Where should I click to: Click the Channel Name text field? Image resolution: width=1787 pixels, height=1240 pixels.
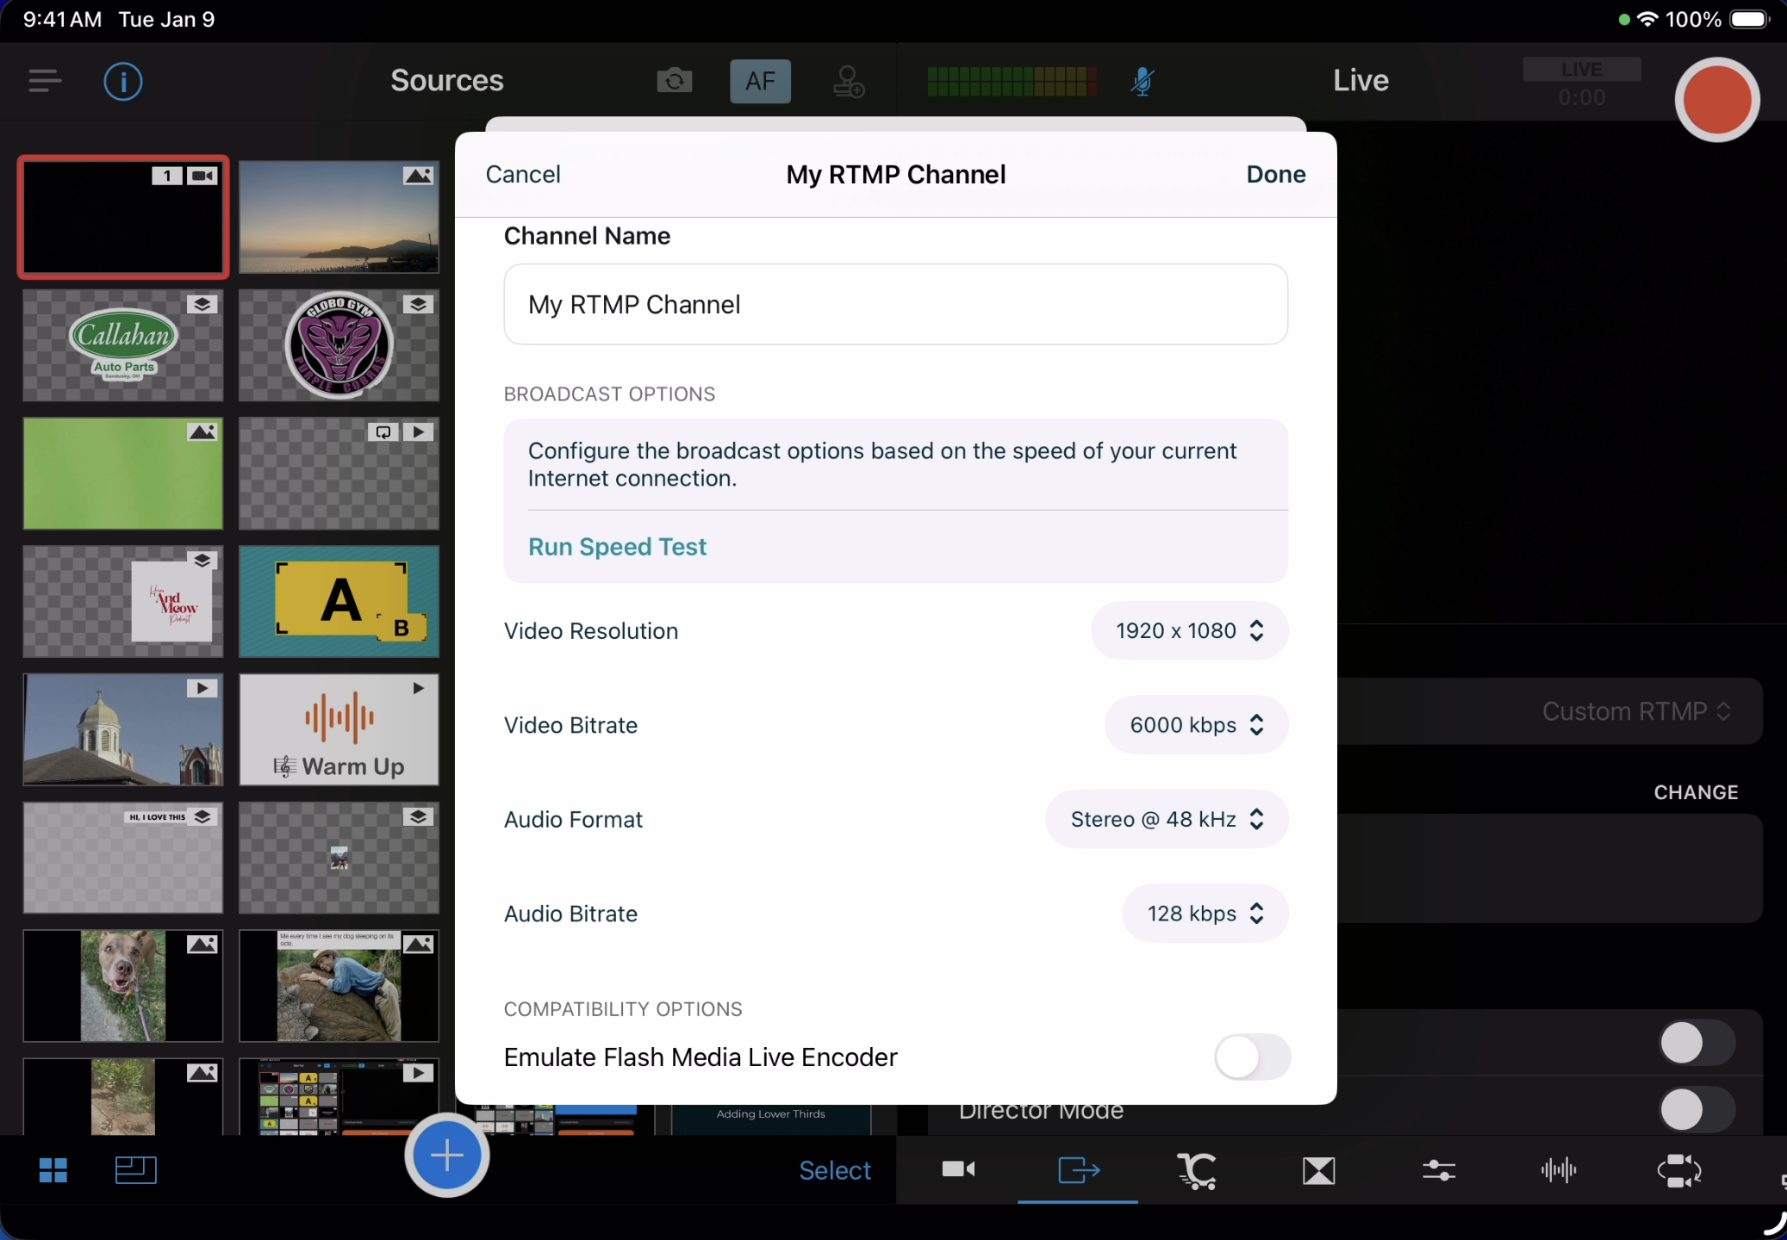coord(895,305)
